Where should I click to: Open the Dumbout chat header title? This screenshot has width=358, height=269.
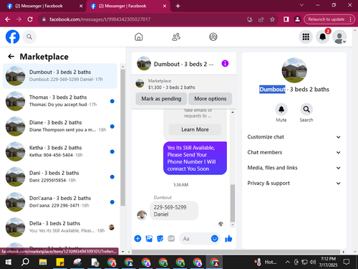click(183, 64)
